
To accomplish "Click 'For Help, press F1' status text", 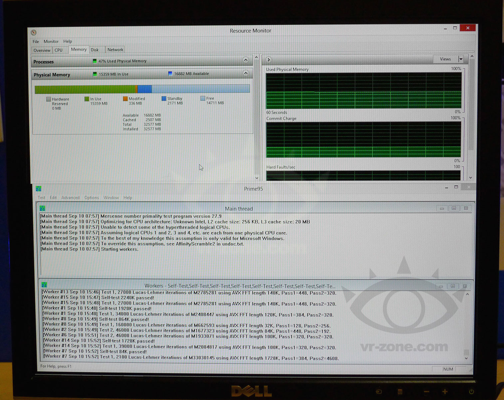I will 56,366.
